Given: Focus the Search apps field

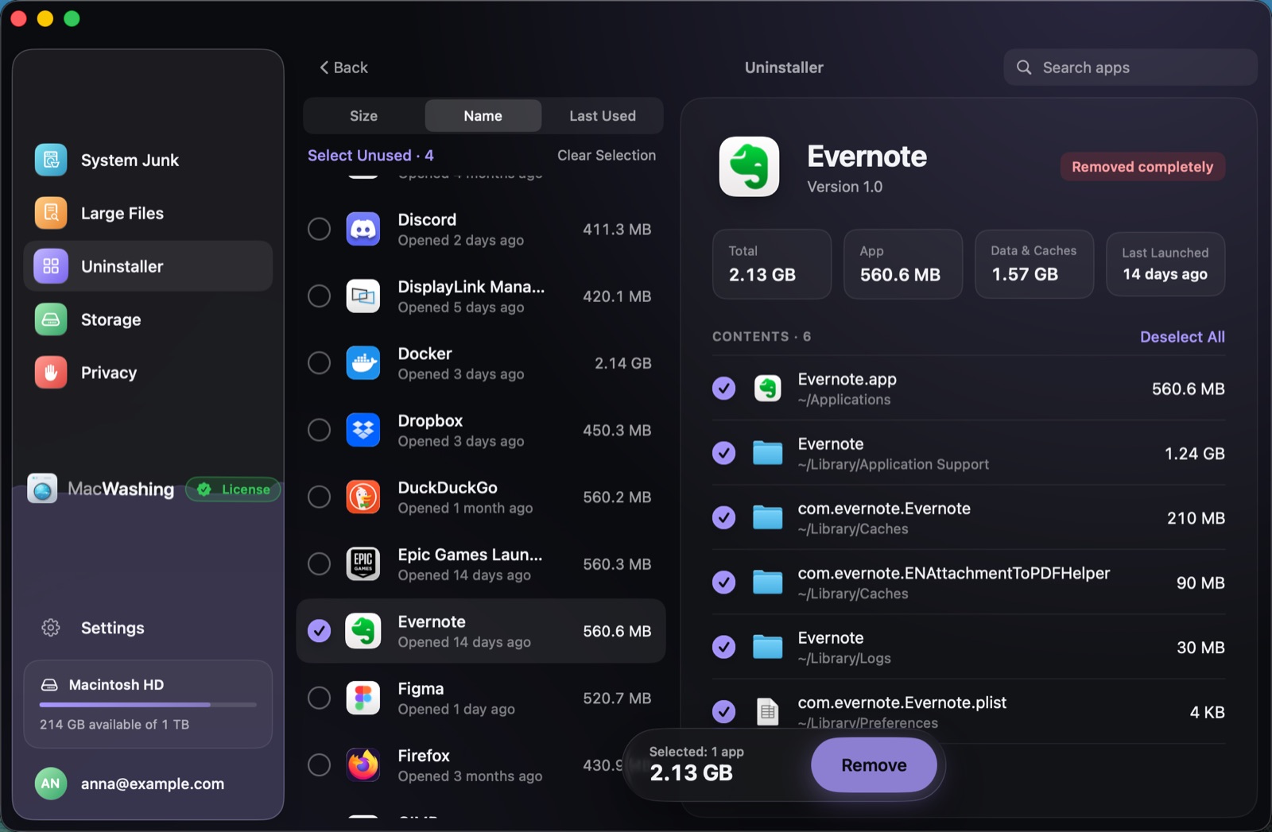Looking at the screenshot, I should pos(1130,68).
